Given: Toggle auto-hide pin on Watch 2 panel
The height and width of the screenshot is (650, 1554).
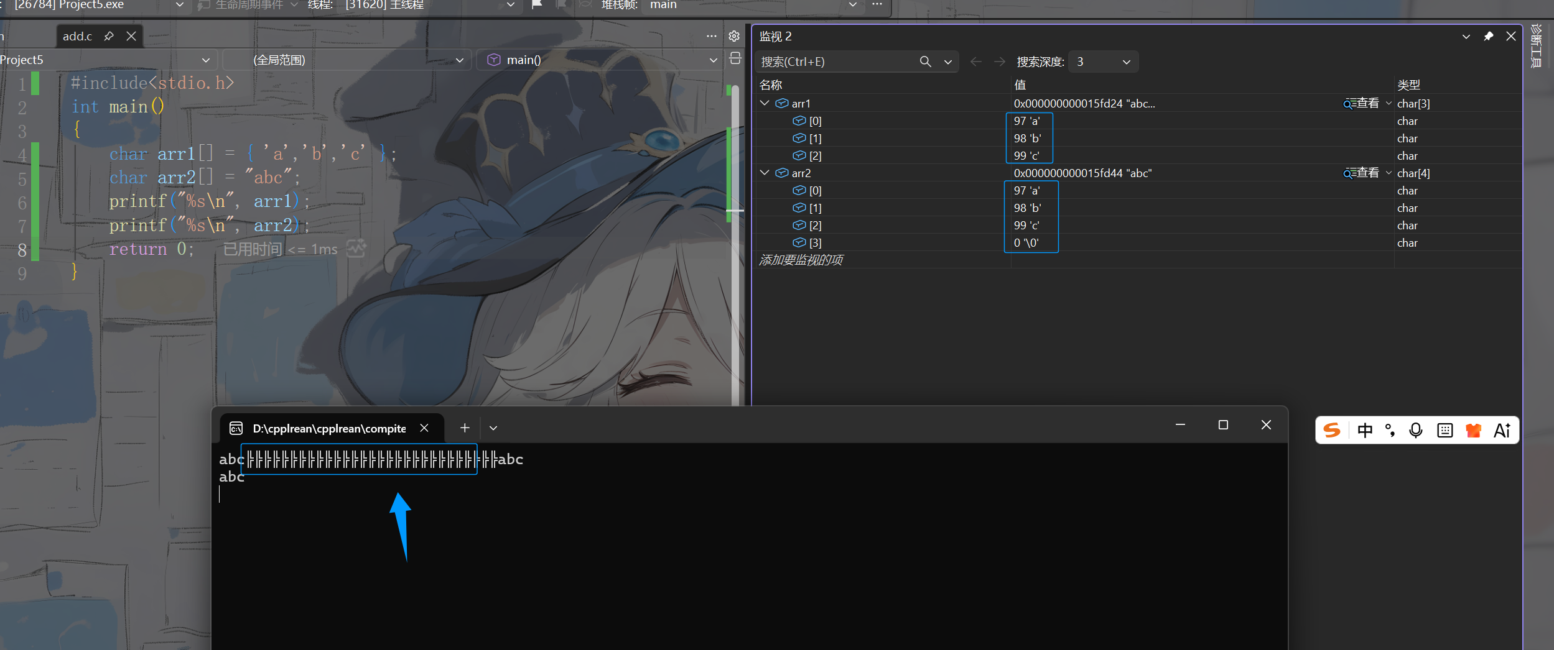Looking at the screenshot, I should 1489,37.
